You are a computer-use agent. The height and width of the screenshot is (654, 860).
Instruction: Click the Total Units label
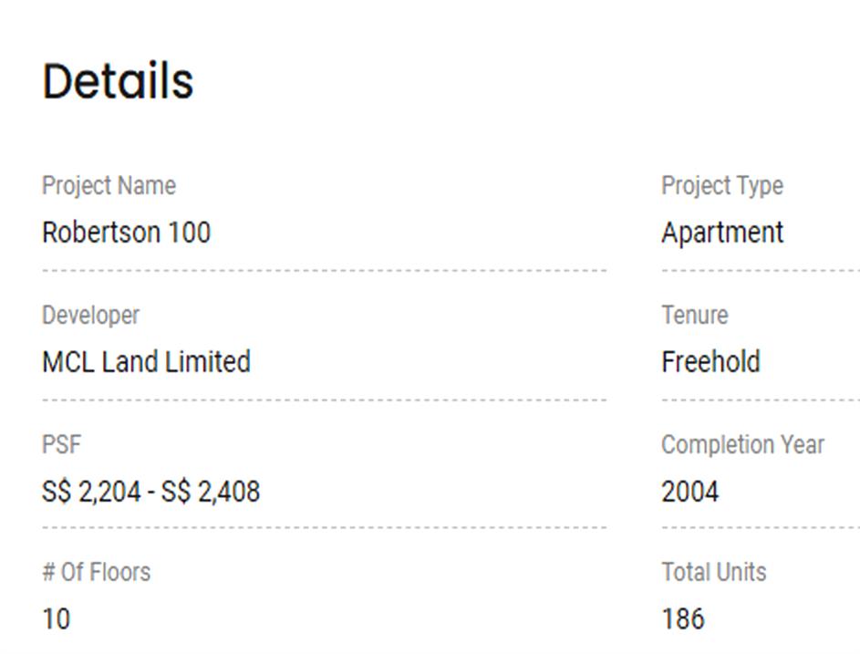(x=713, y=573)
